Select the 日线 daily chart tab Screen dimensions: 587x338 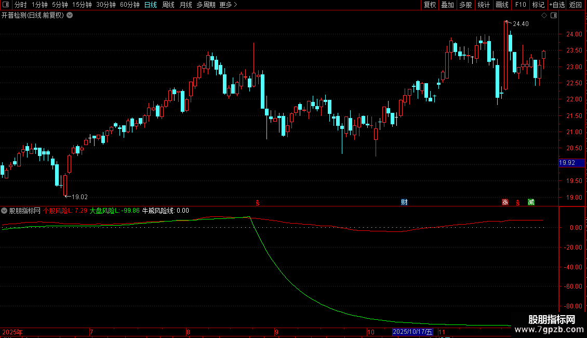151,5
